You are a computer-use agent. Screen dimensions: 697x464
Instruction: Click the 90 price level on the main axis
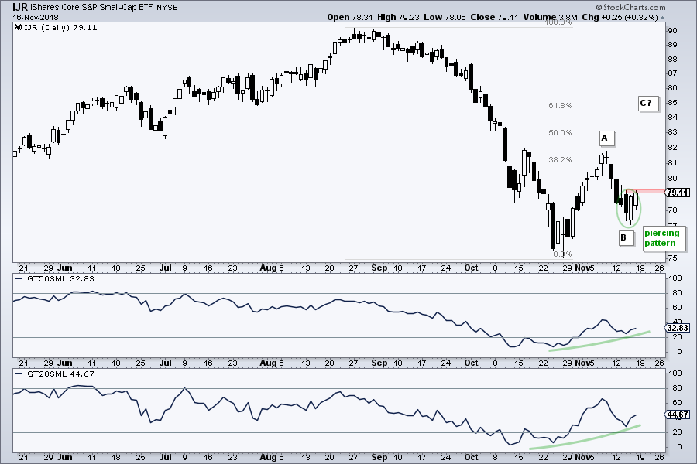click(x=672, y=31)
